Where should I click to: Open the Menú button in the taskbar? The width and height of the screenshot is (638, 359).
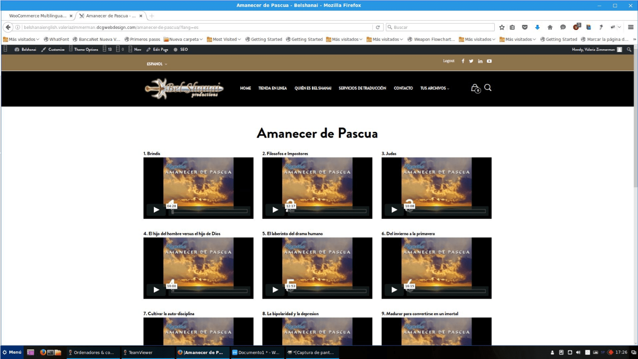pos(12,352)
